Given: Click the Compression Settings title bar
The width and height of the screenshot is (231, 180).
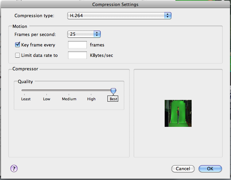Looking at the screenshot, I should 115,4.
